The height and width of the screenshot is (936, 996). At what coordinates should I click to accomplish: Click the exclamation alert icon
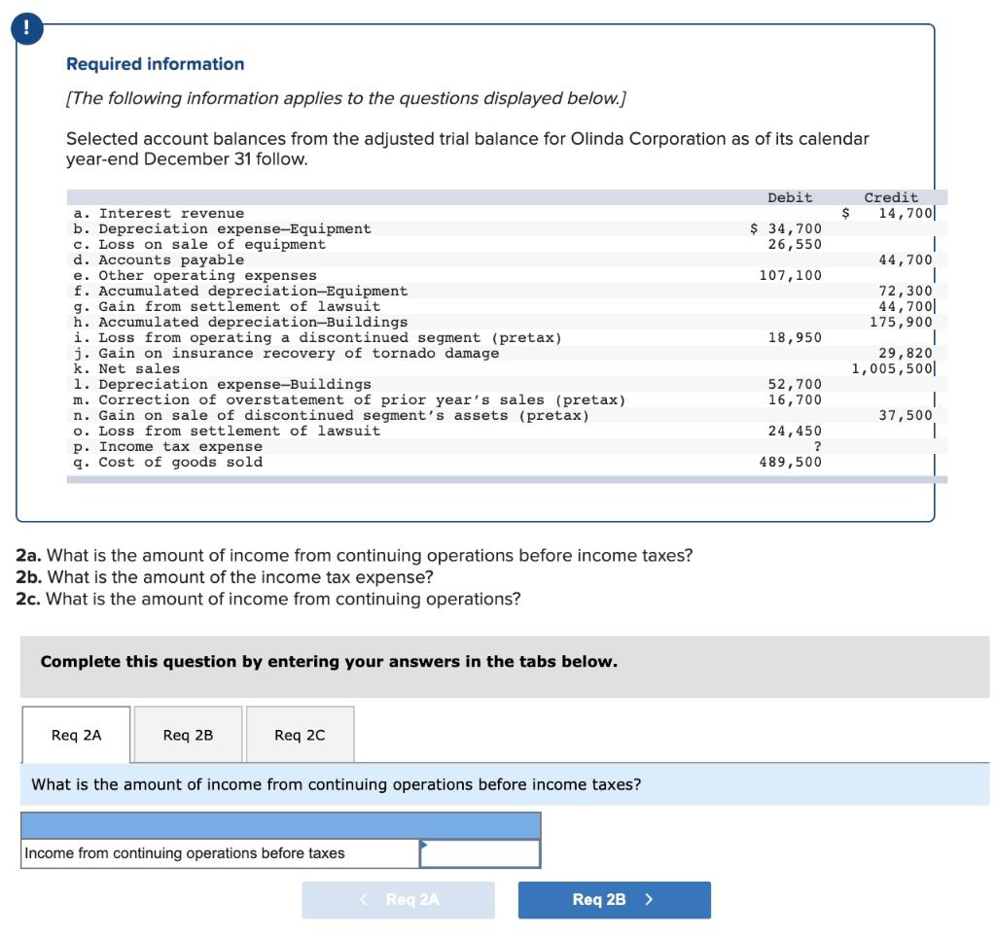pos(26,28)
